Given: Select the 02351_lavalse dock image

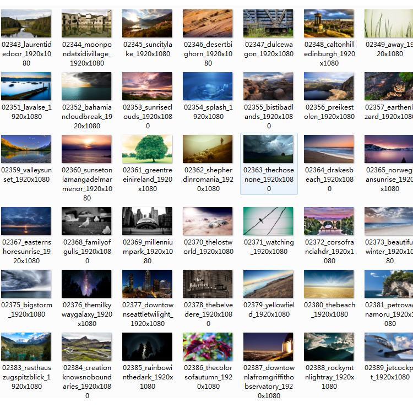Looking at the screenshot, I should (x=26, y=86).
